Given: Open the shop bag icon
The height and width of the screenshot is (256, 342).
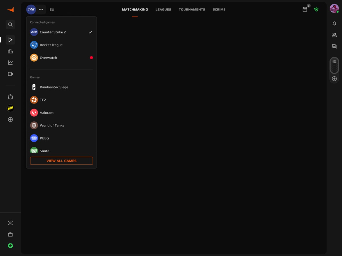Looking at the screenshot, I should click(x=10, y=234).
